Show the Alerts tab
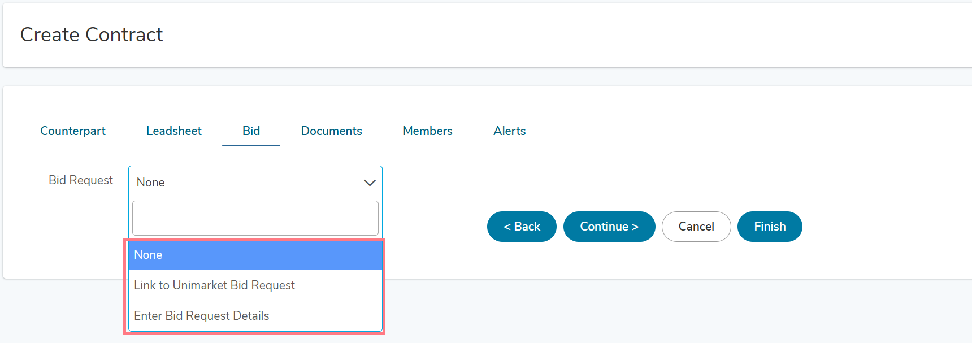This screenshot has height=343, width=972. 510,131
